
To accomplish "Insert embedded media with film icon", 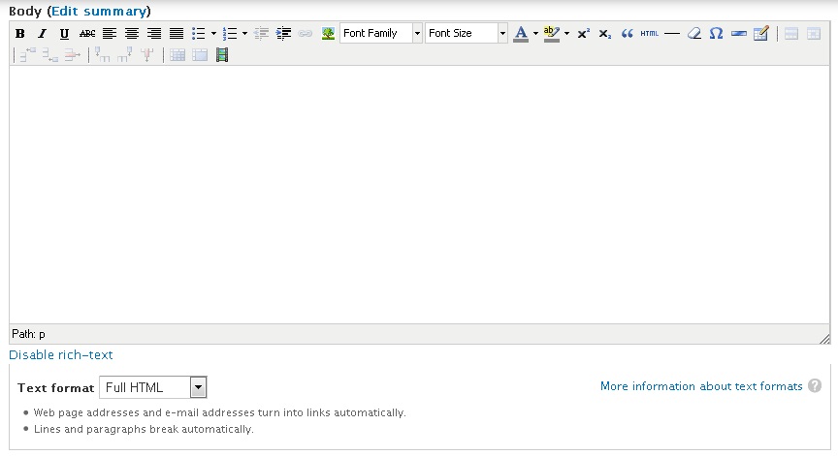I will pyautogui.click(x=222, y=55).
